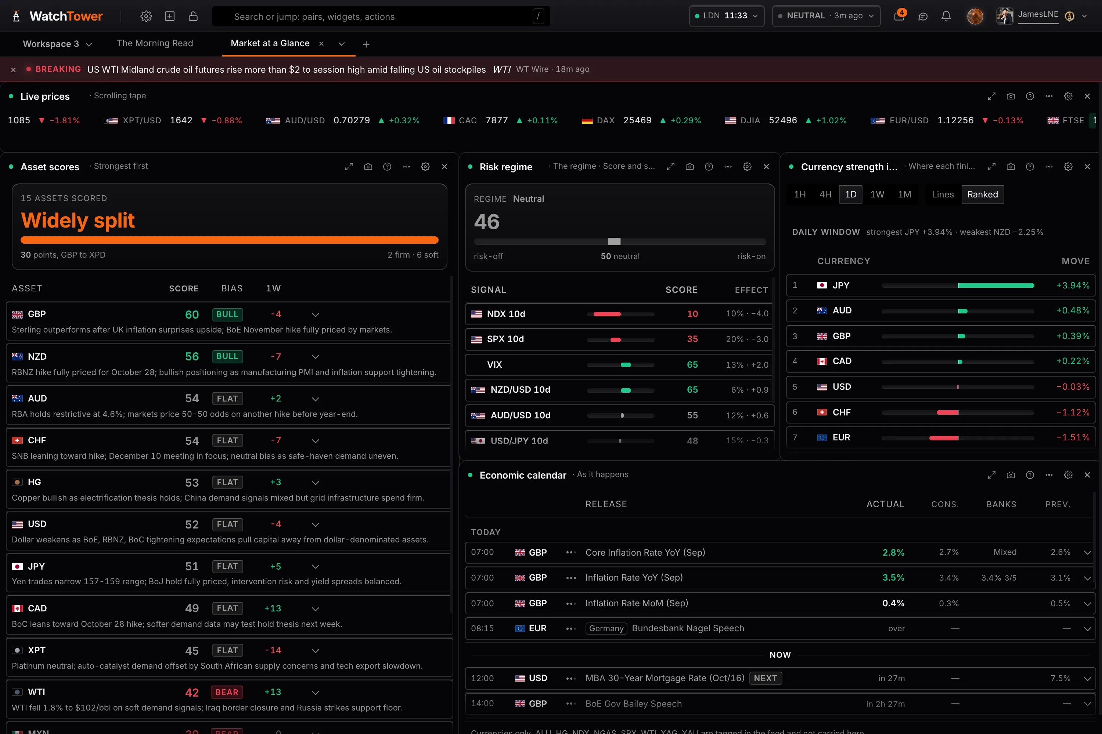
Task: Expand the Risk regime widget
Action: (670, 167)
